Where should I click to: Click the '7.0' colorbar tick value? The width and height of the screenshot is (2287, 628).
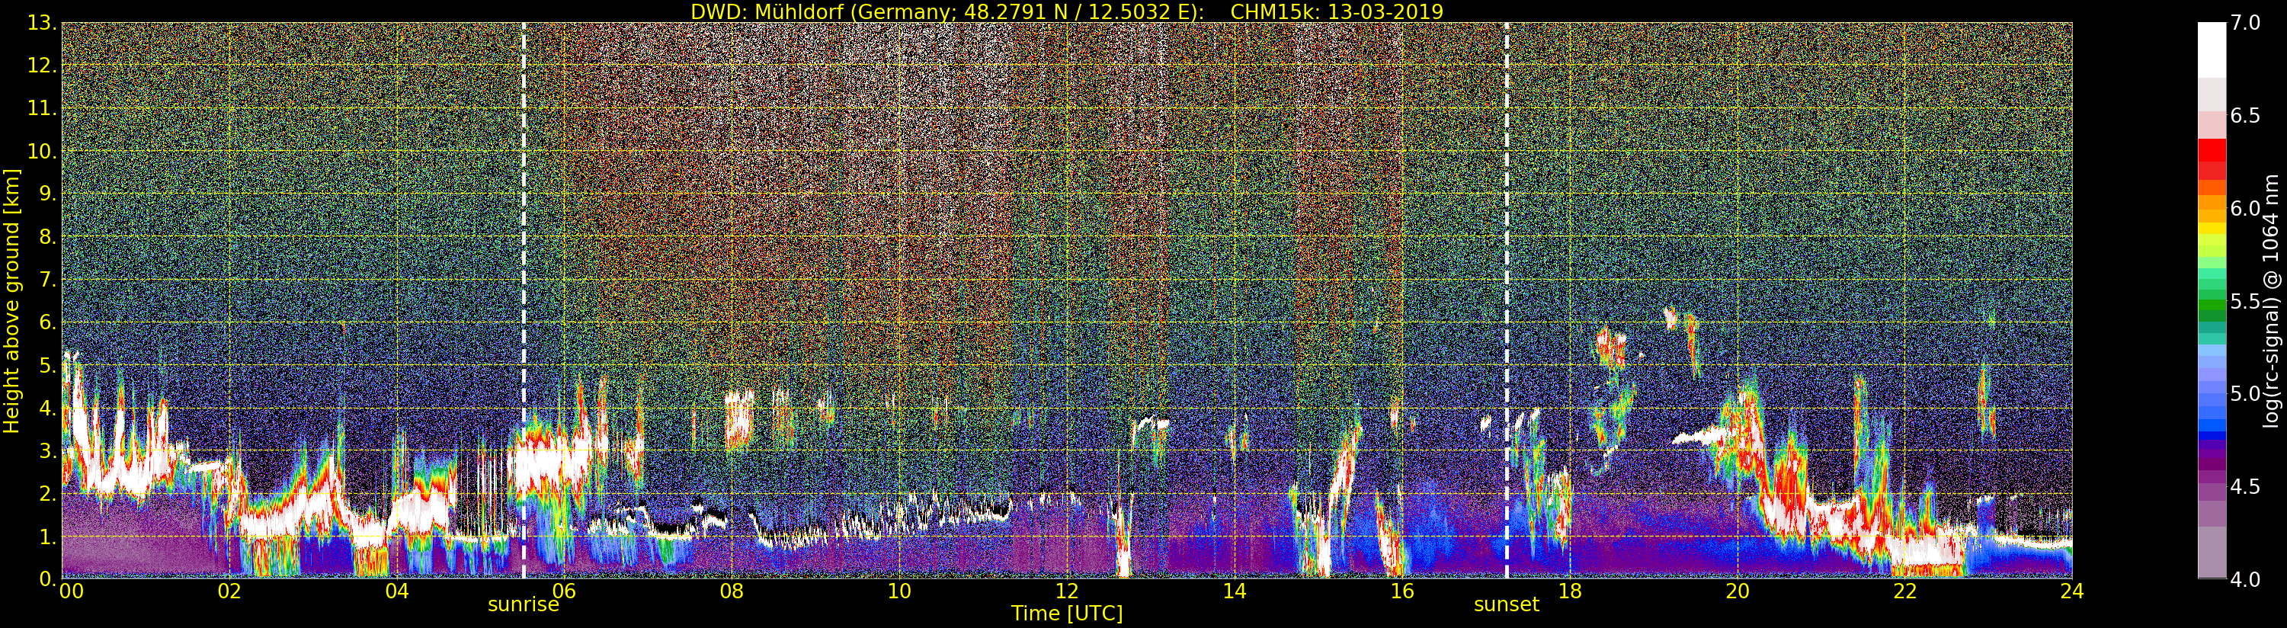coord(2245,23)
